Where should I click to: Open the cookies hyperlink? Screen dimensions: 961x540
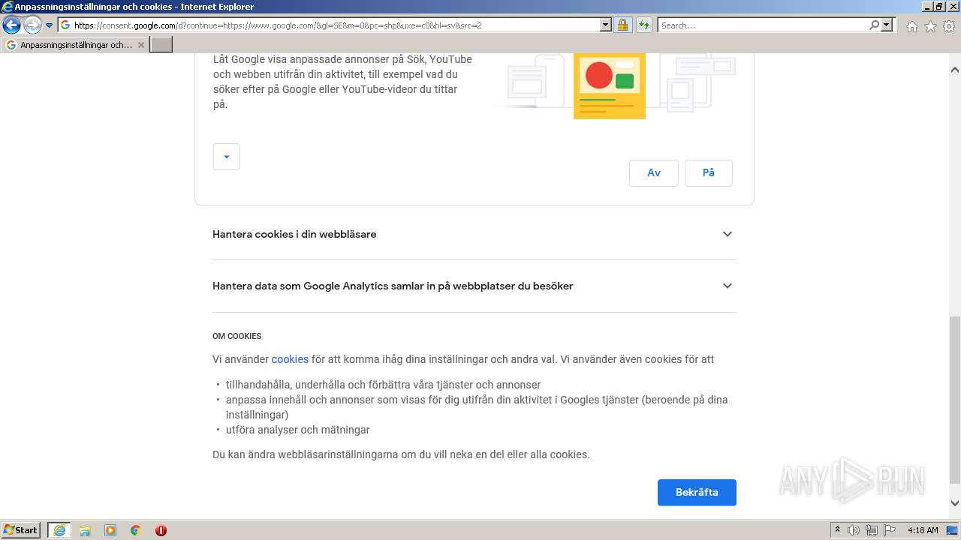[x=290, y=359]
